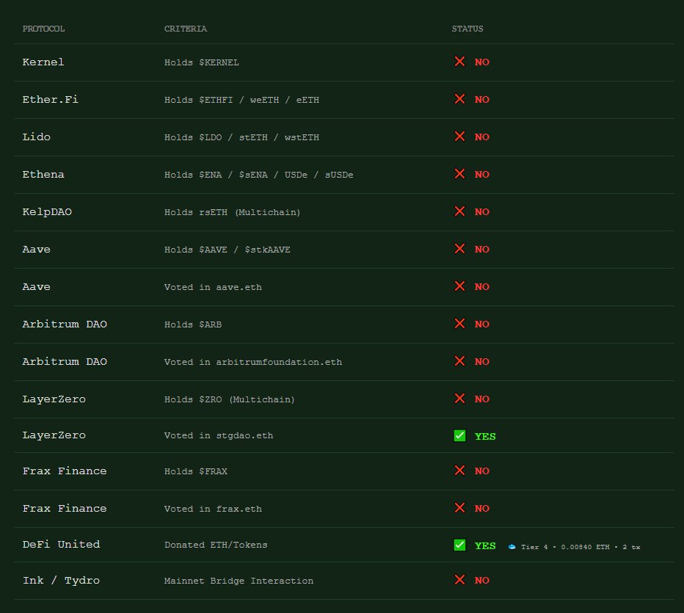Screen dimensions: 684x613
Task: Click Holds $FRAX criteria text
Action: 196,471
